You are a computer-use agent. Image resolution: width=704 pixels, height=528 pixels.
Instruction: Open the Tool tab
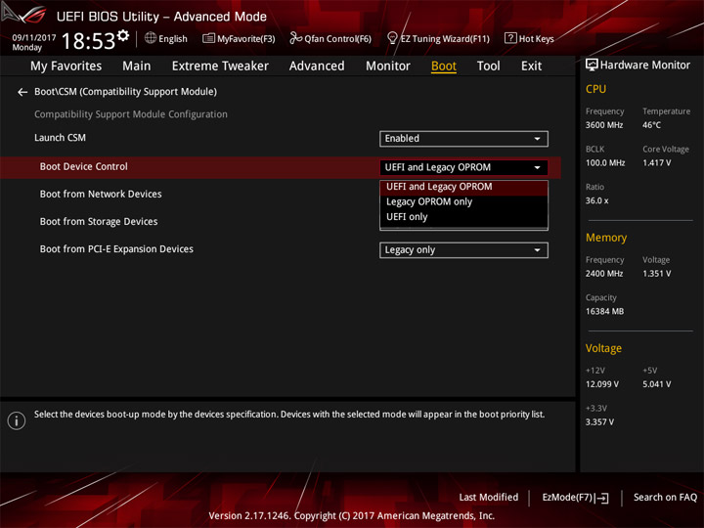[x=488, y=66]
